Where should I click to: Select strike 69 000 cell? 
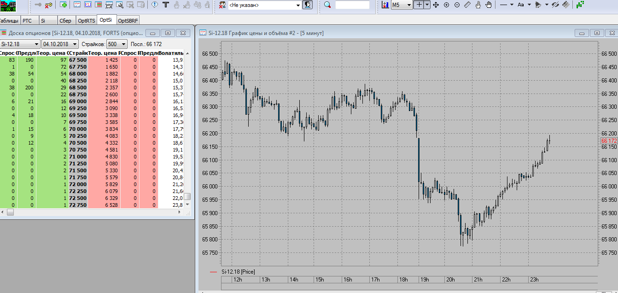click(78, 101)
